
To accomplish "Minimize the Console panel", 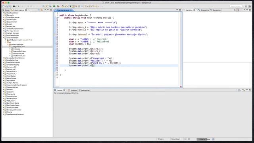I will (x=247, y=90).
